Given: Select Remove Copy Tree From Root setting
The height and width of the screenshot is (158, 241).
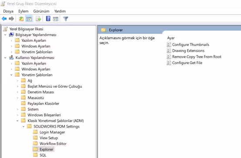Looking at the screenshot, I should tap(197, 57).
